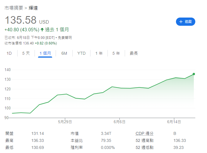Click the 收市後價格 136.40 text
Viewport: 207px width, 153px height.
19,43
